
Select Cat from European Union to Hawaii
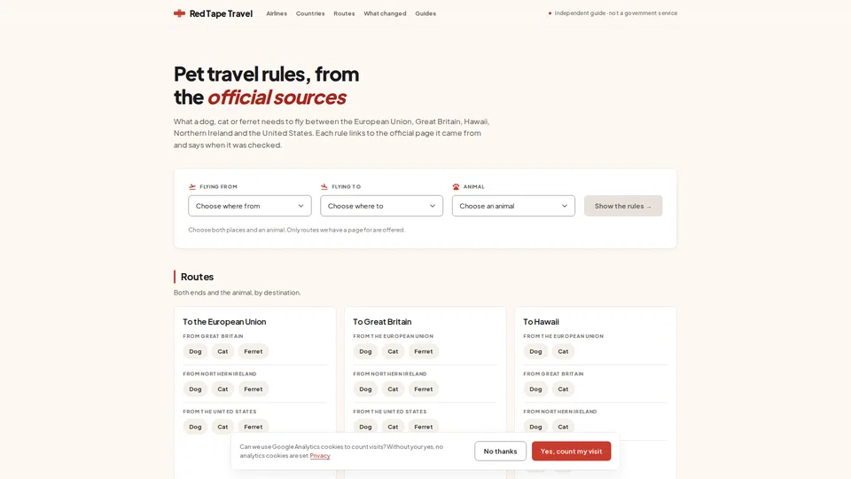click(564, 351)
